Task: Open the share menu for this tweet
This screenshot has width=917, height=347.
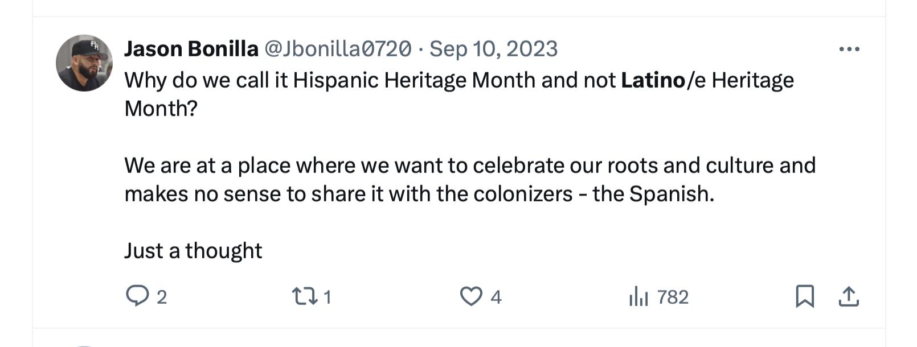Action: (848, 296)
